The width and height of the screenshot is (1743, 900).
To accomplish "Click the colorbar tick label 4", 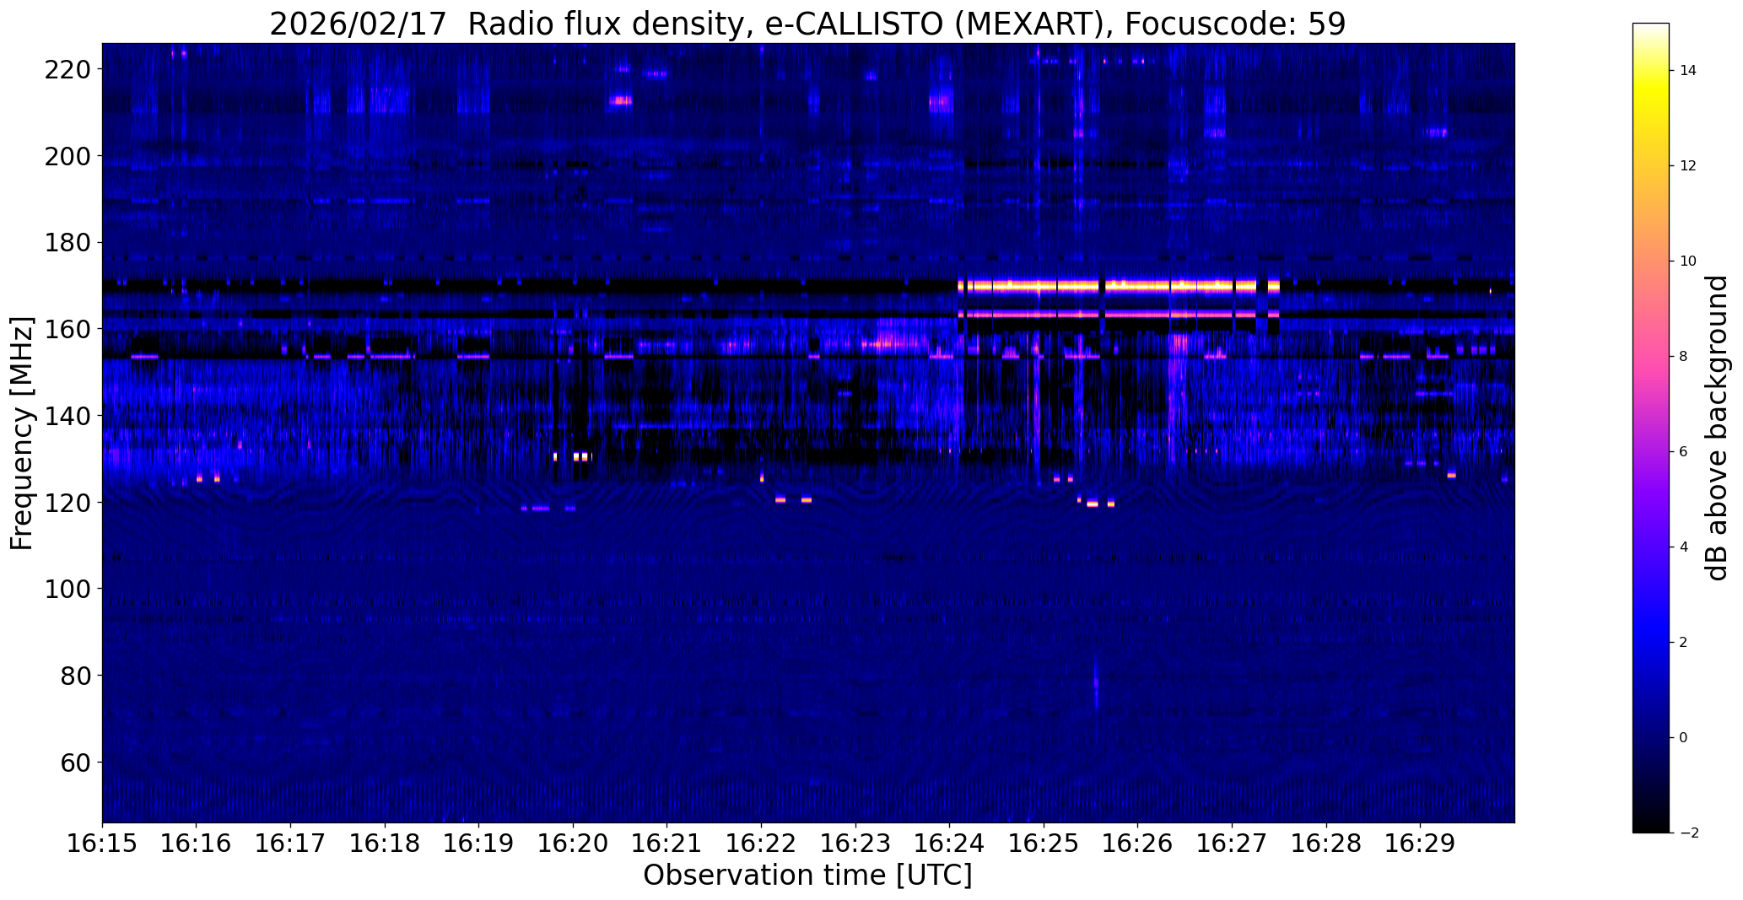I will tap(1683, 547).
